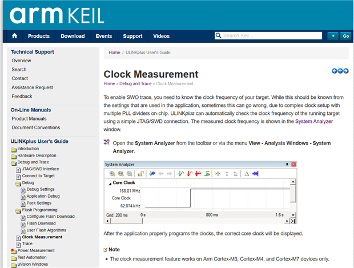Open the System Analyzer hyperlink
The image size is (354, 268).
click(314, 121)
